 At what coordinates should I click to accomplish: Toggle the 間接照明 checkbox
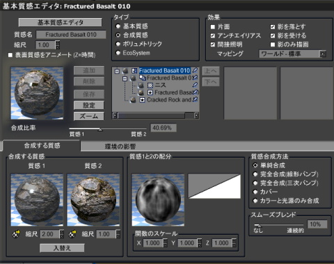[x=213, y=44]
